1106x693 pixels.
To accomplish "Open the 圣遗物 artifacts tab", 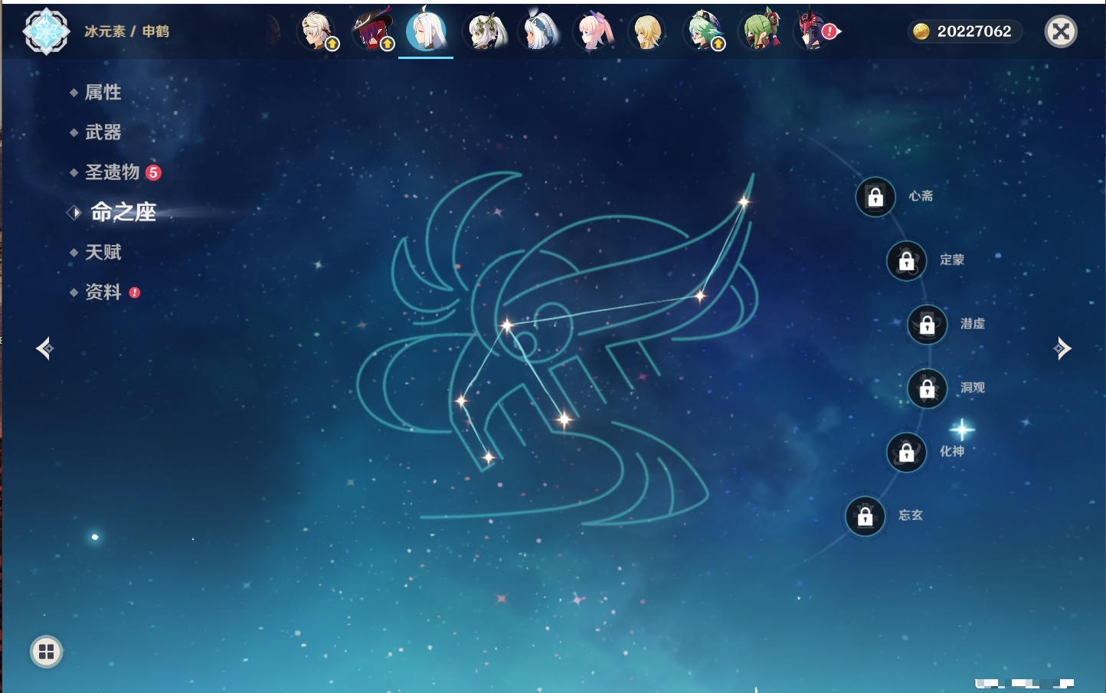I will pyautogui.click(x=112, y=172).
